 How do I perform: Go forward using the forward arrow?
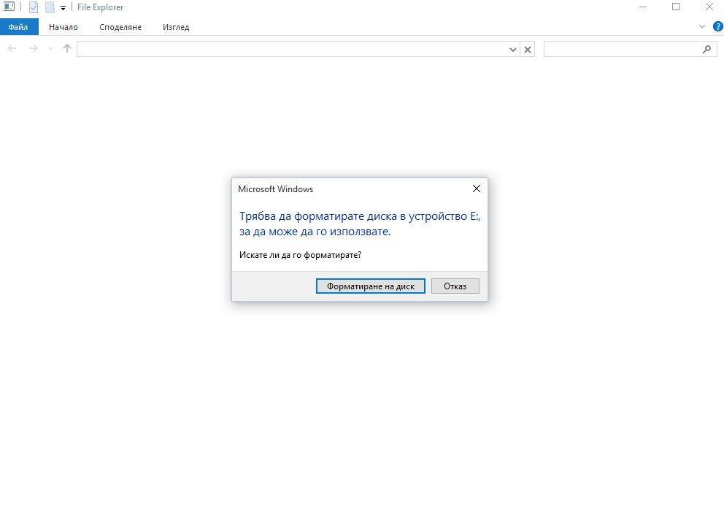pos(33,48)
